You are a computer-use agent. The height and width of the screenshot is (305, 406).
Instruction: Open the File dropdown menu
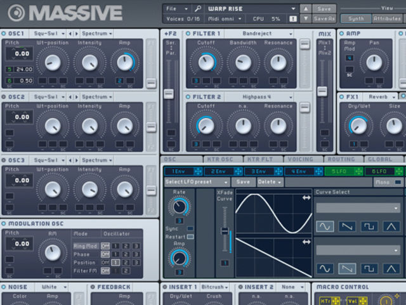(177, 9)
